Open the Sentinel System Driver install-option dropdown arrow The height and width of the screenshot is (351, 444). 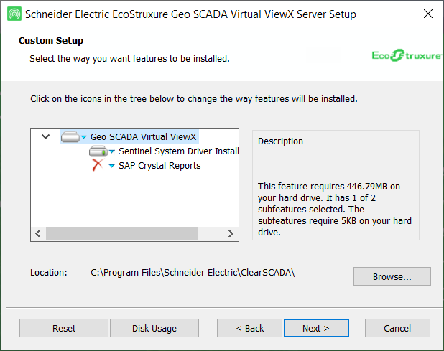[112, 151]
